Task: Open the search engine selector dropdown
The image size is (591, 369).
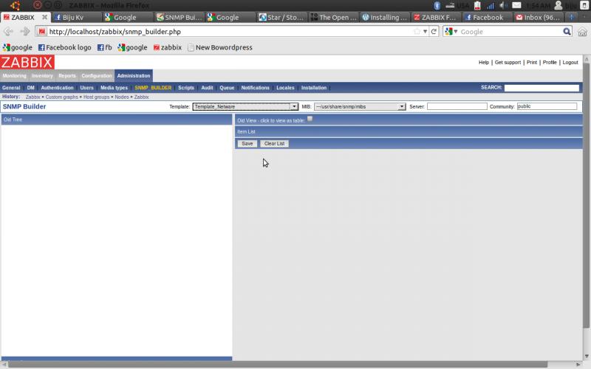Action: click(x=451, y=32)
